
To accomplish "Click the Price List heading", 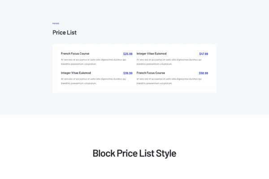I will click(65, 32).
